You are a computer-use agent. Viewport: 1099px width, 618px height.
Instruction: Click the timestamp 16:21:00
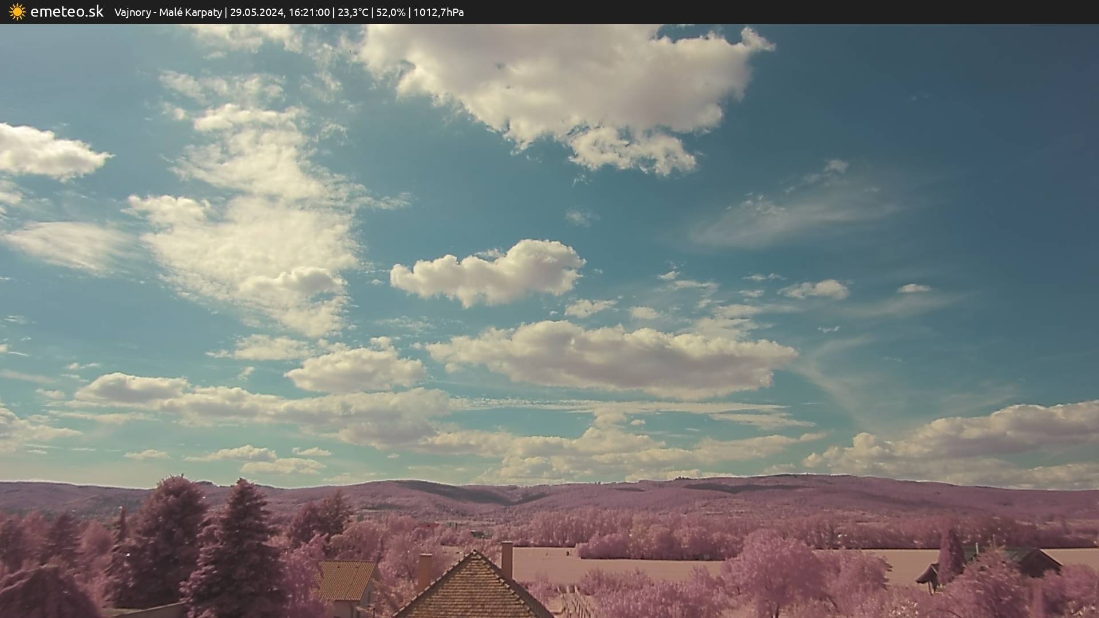309,13
